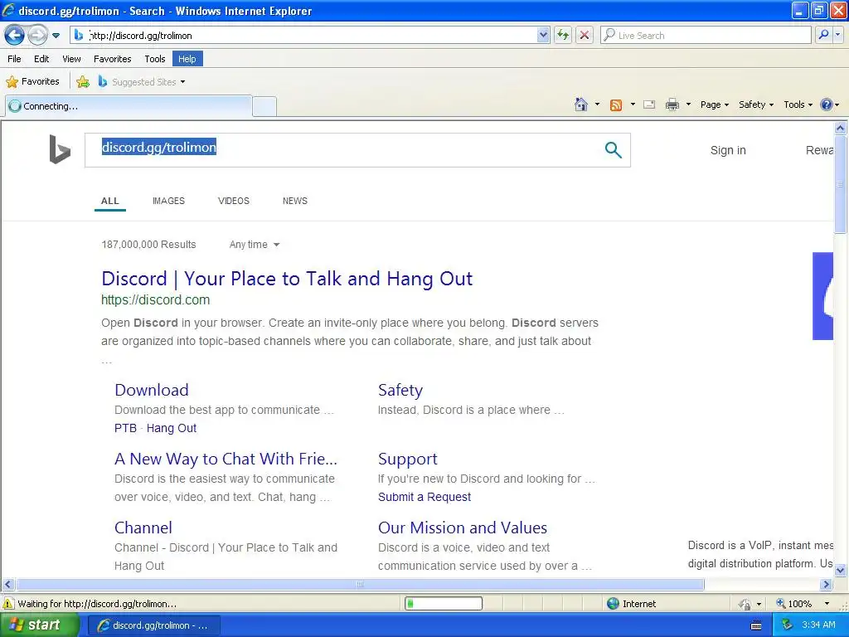The height and width of the screenshot is (637, 849).
Task: Click the Read Mail icon
Action: click(x=649, y=105)
